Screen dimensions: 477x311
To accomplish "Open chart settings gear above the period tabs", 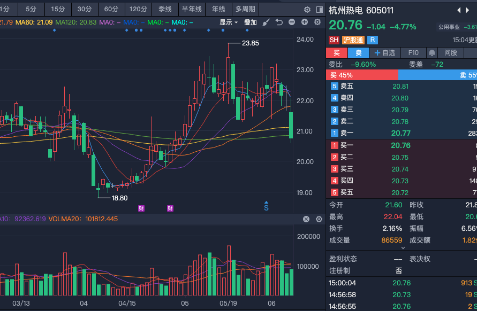I will (307, 10).
